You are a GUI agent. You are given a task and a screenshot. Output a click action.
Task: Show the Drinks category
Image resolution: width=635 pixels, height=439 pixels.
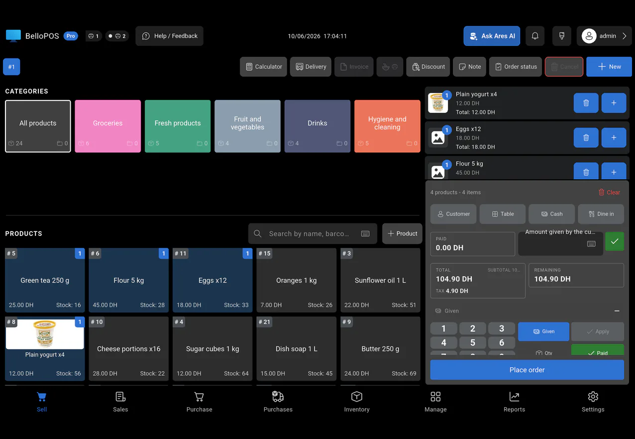[x=317, y=126]
